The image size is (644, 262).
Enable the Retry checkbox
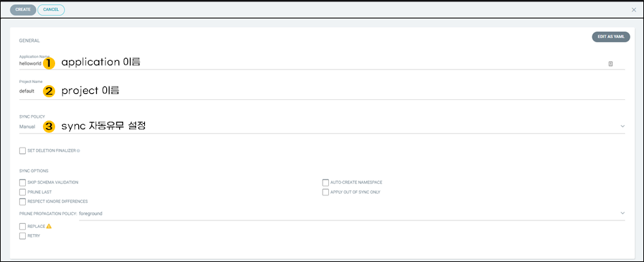pyautogui.click(x=22, y=235)
